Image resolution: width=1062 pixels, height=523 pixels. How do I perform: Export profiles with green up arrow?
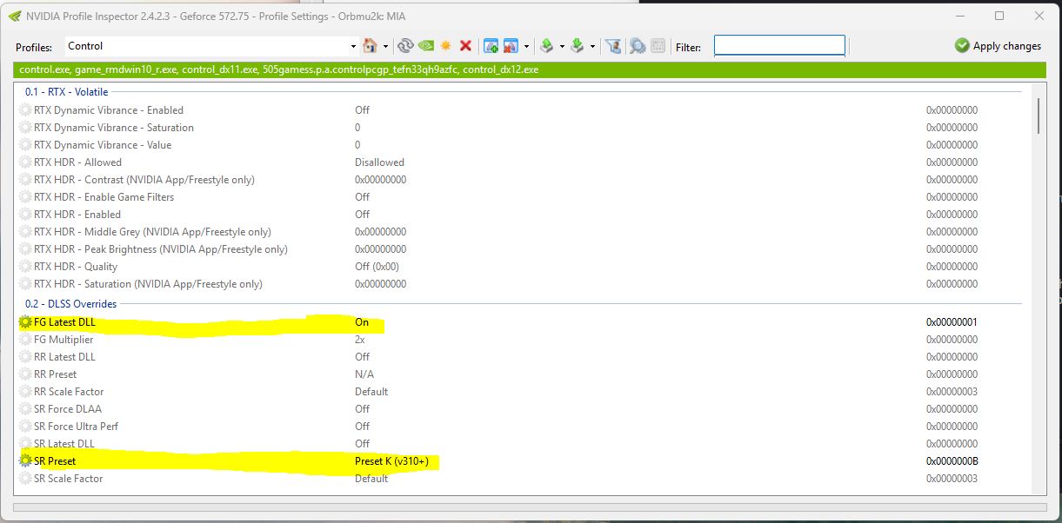(546, 46)
